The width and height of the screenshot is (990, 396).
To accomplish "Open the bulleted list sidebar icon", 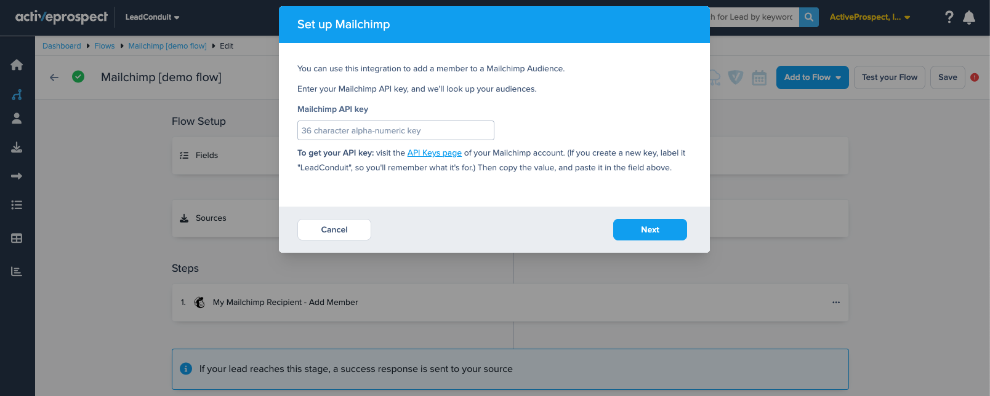I will (x=17, y=205).
